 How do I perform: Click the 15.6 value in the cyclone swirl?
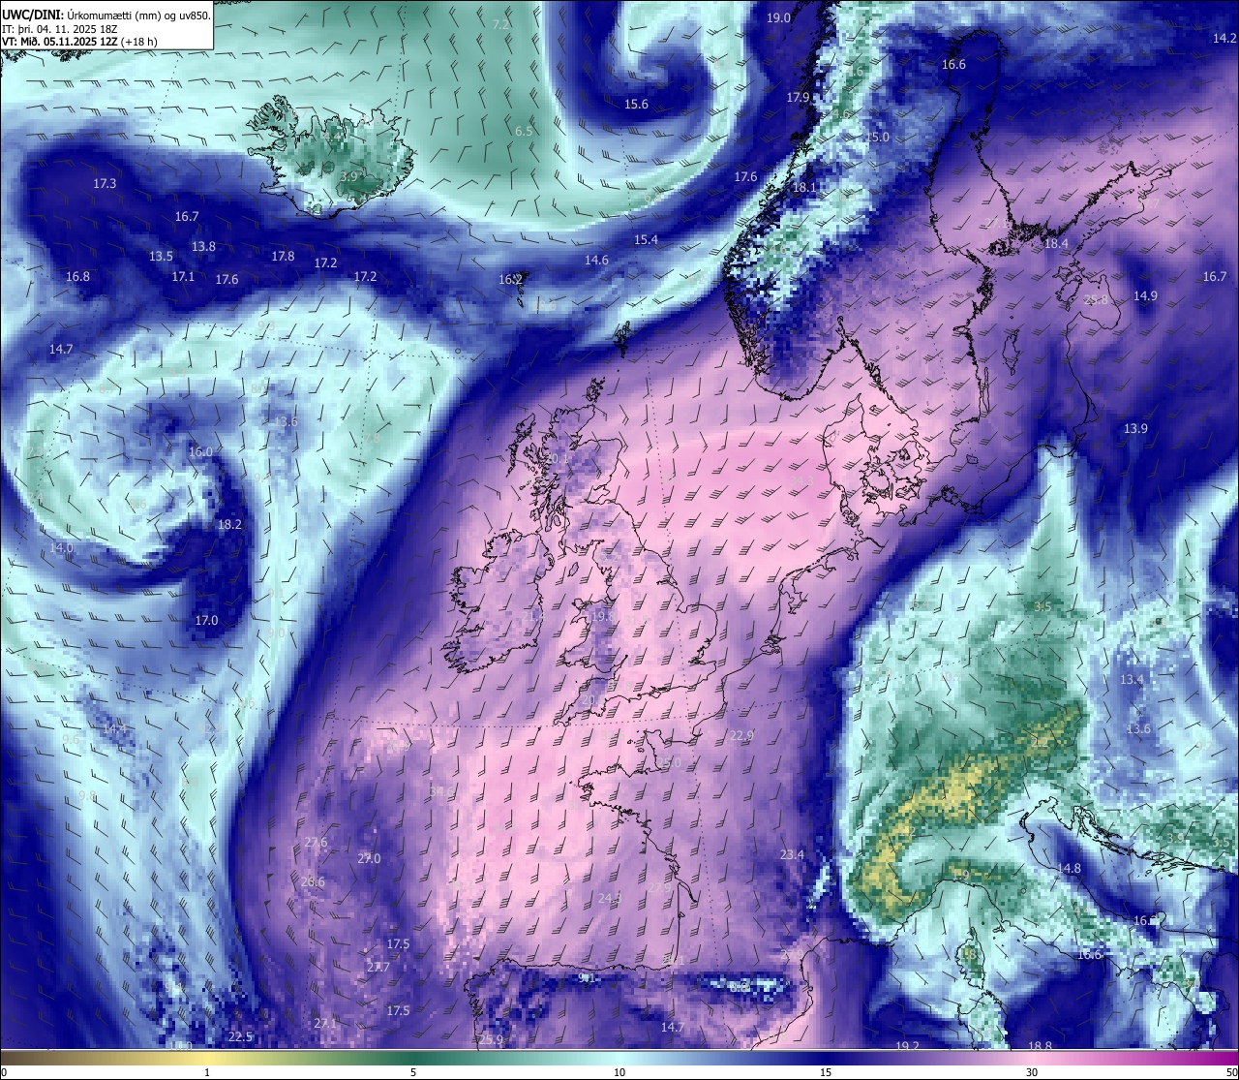636,105
